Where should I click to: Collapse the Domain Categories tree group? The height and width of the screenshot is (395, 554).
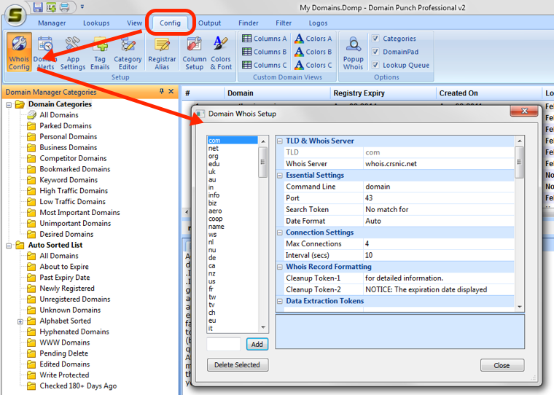(x=9, y=104)
